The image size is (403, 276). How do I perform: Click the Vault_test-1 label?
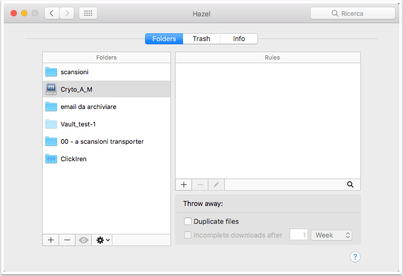click(x=78, y=124)
